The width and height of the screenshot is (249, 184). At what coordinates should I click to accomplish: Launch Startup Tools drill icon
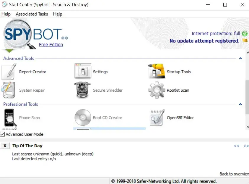click(x=157, y=71)
